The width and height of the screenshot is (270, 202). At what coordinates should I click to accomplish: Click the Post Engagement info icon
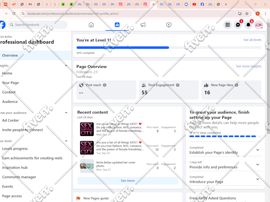tap(178, 85)
